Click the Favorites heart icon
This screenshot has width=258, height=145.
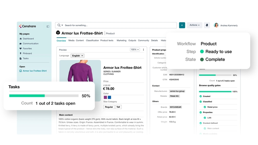tap(20, 48)
